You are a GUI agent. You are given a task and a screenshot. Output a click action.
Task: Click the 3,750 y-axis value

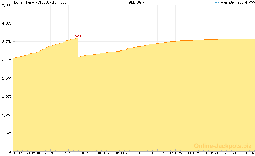click(x=7, y=42)
